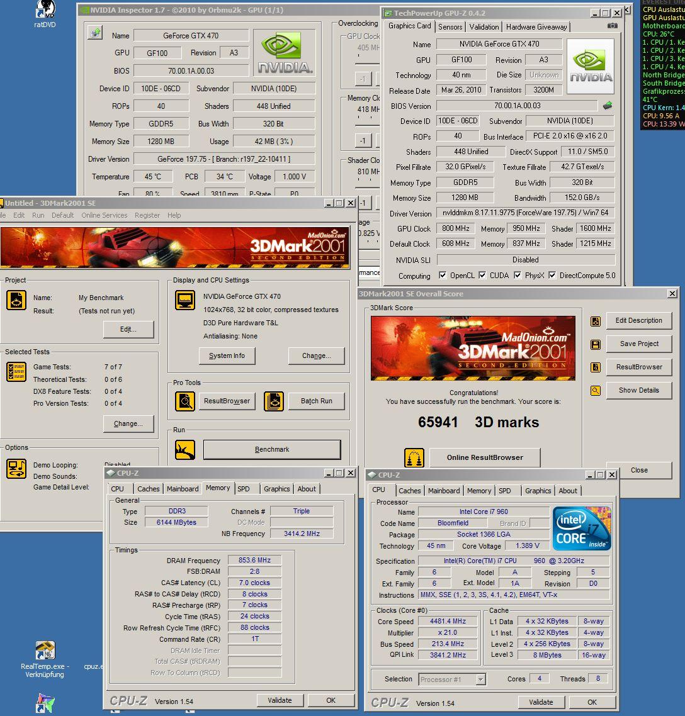Toggle OpenCL checkbox in GPU-Z
This screenshot has width=685, height=716.
tap(443, 276)
